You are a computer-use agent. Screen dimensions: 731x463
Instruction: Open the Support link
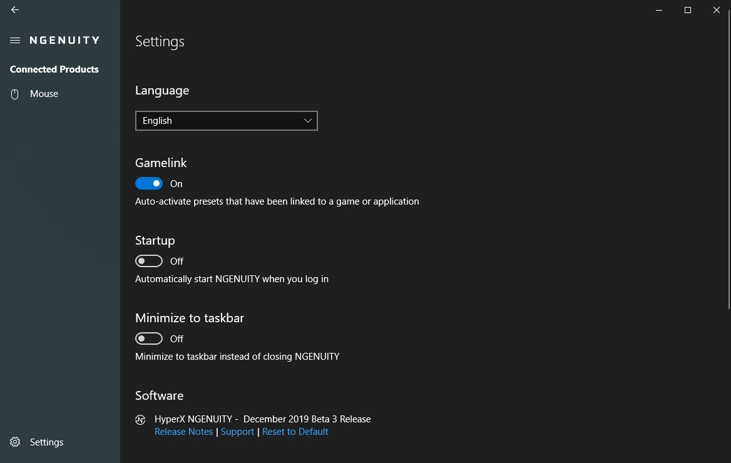click(x=237, y=432)
